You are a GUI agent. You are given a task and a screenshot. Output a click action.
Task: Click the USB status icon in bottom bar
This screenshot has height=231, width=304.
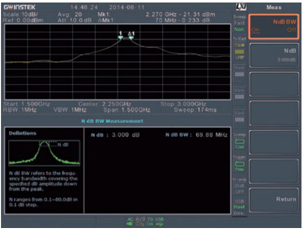(x=159, y=222)
